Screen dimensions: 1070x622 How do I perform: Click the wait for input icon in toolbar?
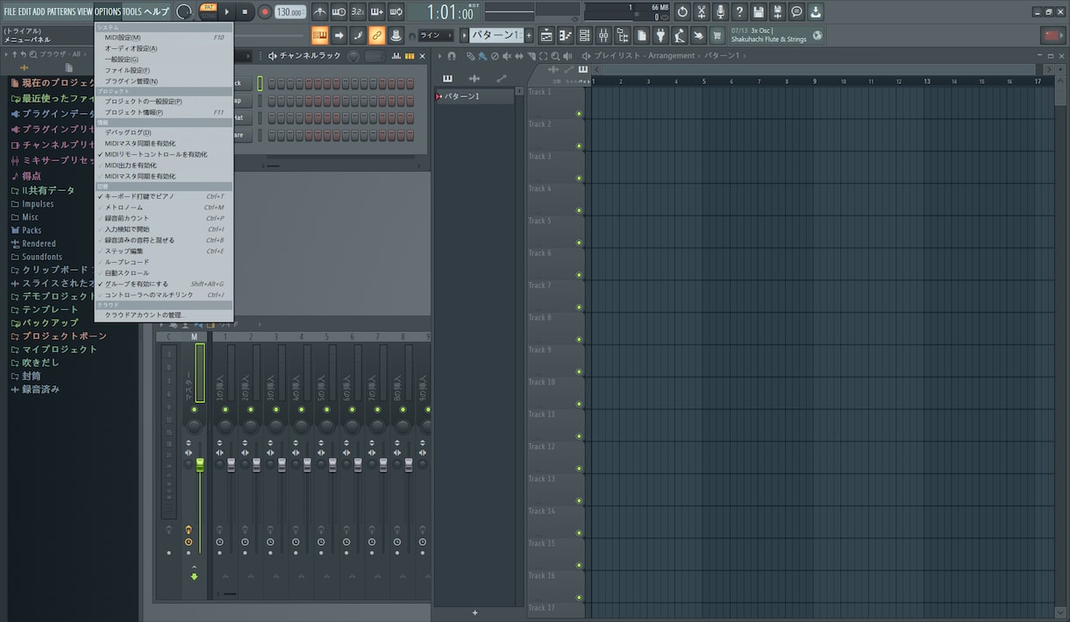pyautogui.click(x=339, y=11)
